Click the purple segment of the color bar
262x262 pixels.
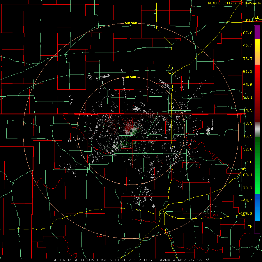(257, 32)
